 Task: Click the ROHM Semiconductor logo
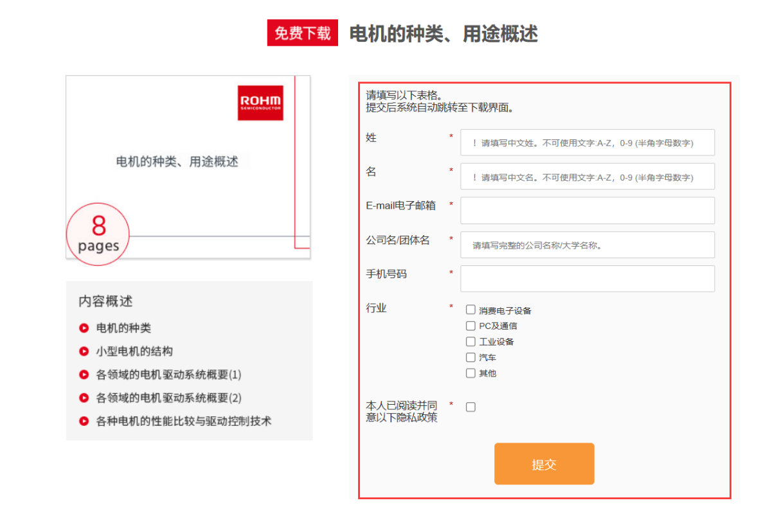point(260,103)
